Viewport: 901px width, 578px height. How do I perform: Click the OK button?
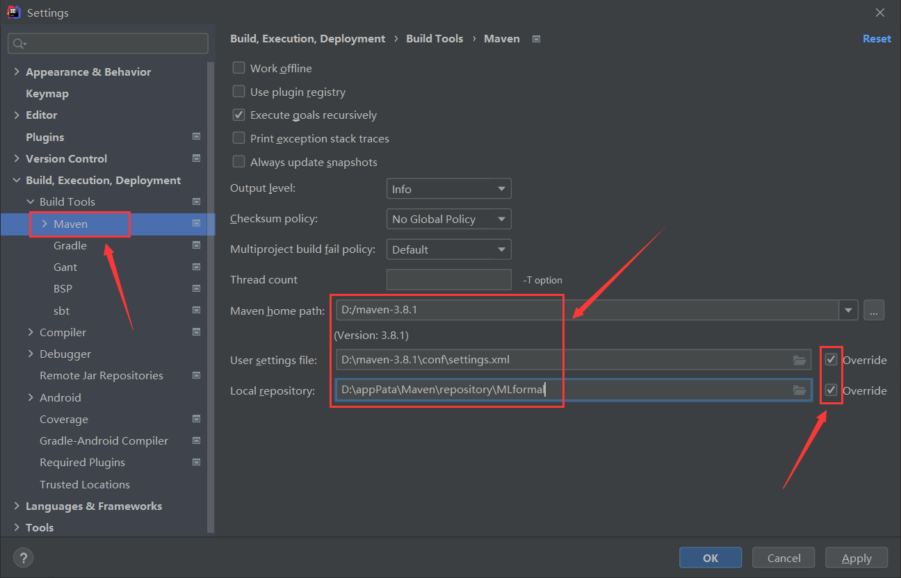(x=711, y=558)
